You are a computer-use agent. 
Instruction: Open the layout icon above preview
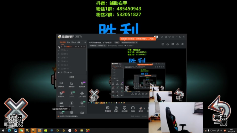tap(172, 44)
